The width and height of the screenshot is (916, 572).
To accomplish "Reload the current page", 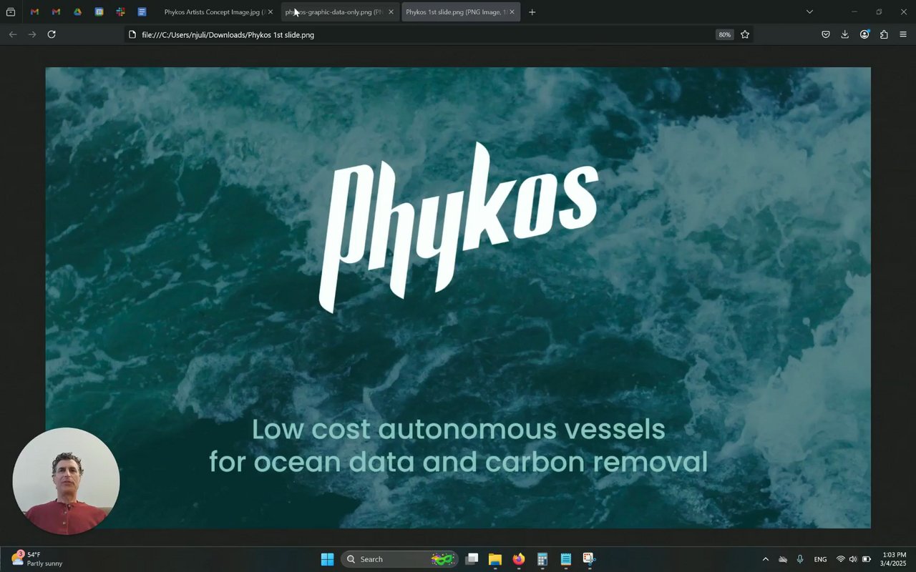I will click(x=52, y=34).
